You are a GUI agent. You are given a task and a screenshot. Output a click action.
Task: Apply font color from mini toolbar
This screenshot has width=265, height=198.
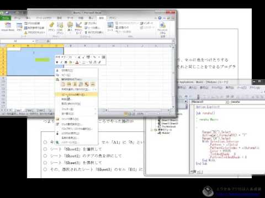77,62
